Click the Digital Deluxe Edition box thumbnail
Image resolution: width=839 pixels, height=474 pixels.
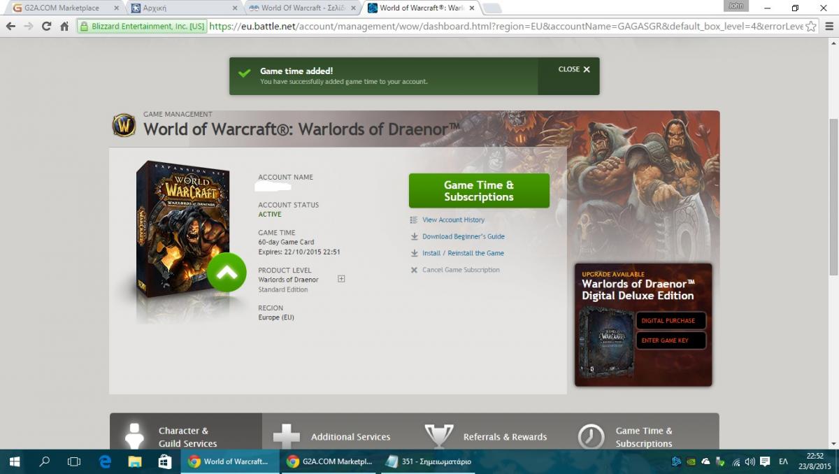coord(607,342)
